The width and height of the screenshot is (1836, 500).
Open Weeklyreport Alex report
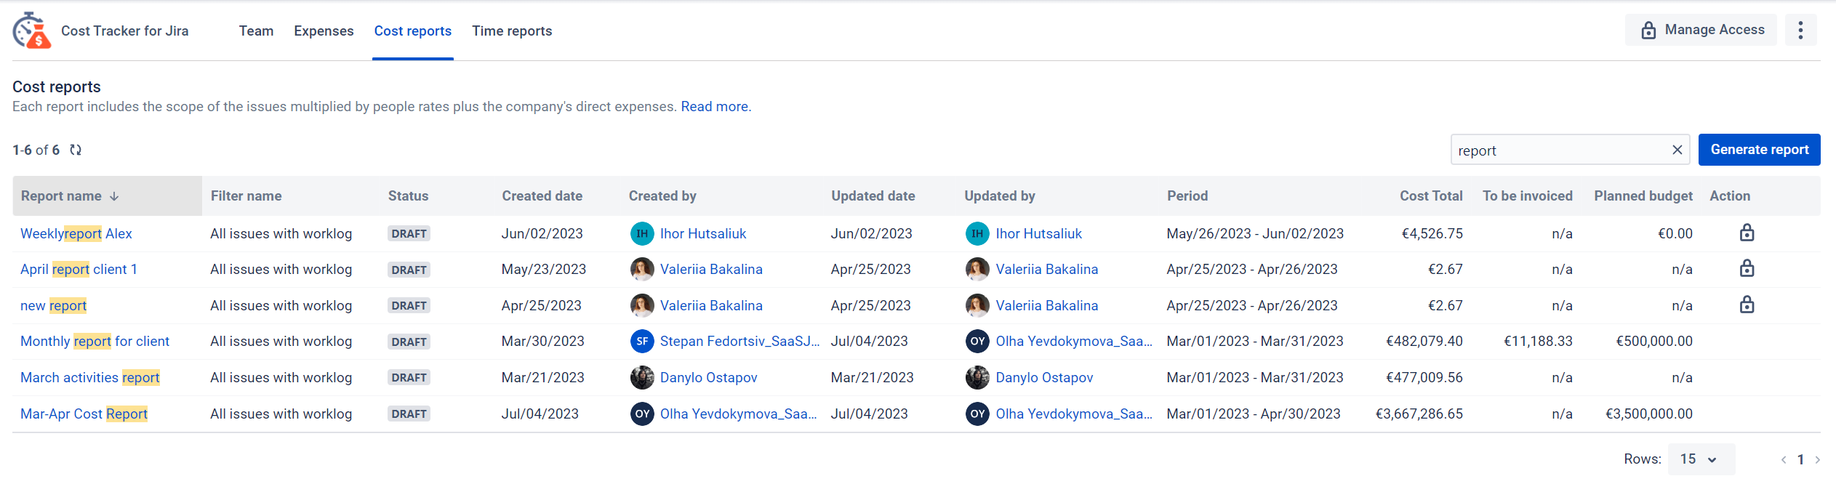pos(76,233)
